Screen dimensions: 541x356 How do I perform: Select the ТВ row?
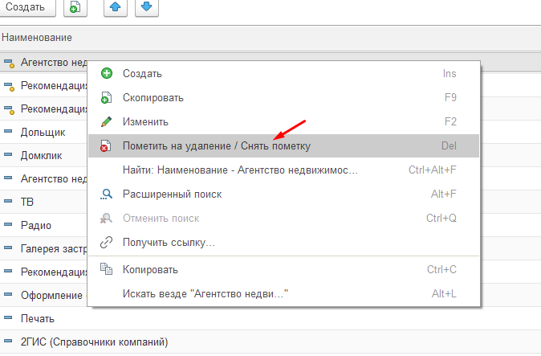click(43, 202)
